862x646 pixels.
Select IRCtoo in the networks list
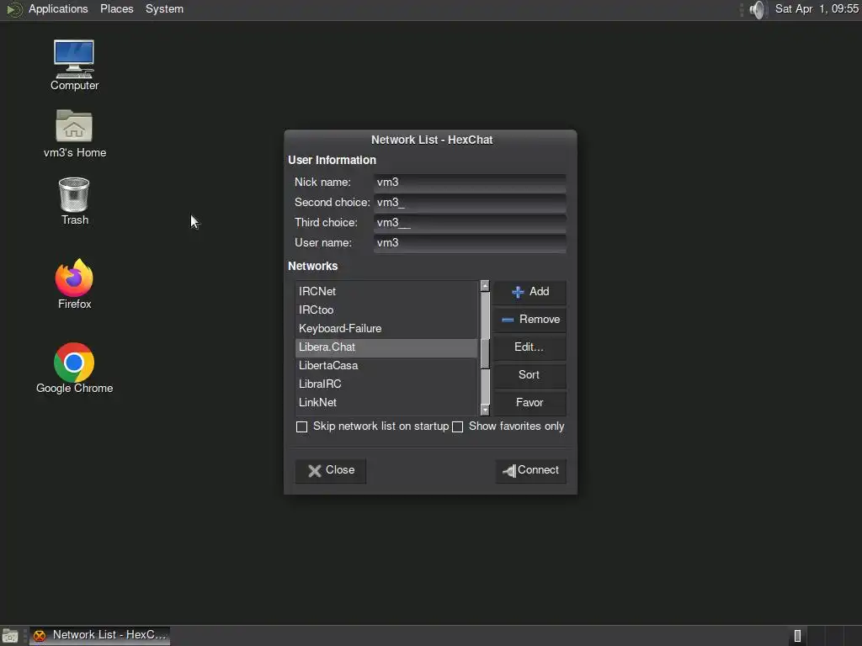click(386, 310)
